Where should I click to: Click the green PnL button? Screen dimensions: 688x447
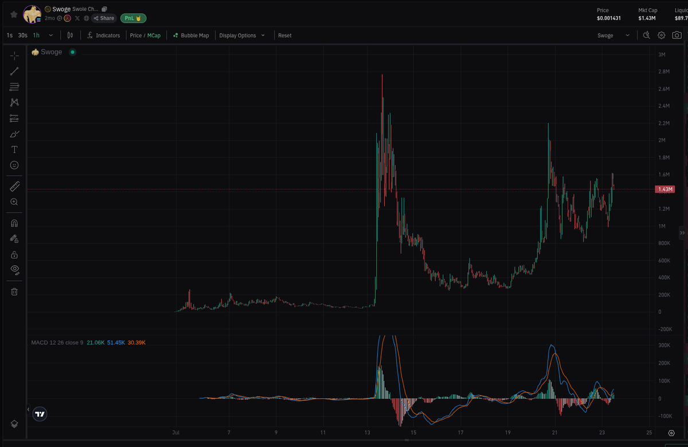[133, 18]
